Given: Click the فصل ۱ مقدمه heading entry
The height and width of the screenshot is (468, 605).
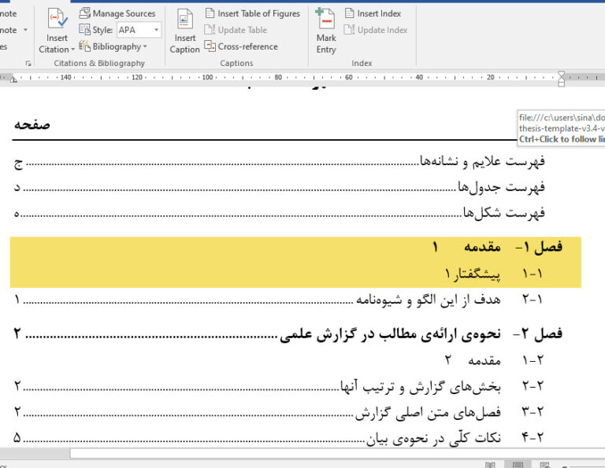Looking at the screenshot, I should (497, 247).
